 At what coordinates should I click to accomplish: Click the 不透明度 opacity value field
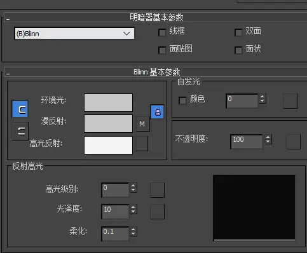(247, 142)
